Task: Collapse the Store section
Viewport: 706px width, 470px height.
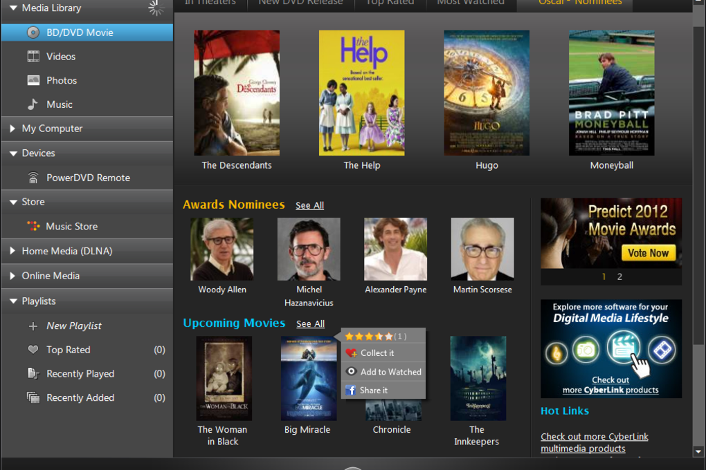Action: pyautogui.click(x=13, y=202)
